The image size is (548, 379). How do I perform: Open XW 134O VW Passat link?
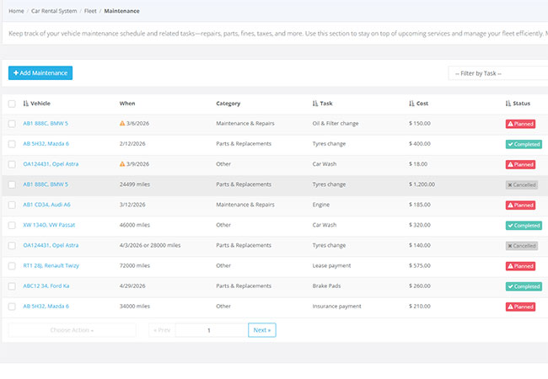pos(49,225)
